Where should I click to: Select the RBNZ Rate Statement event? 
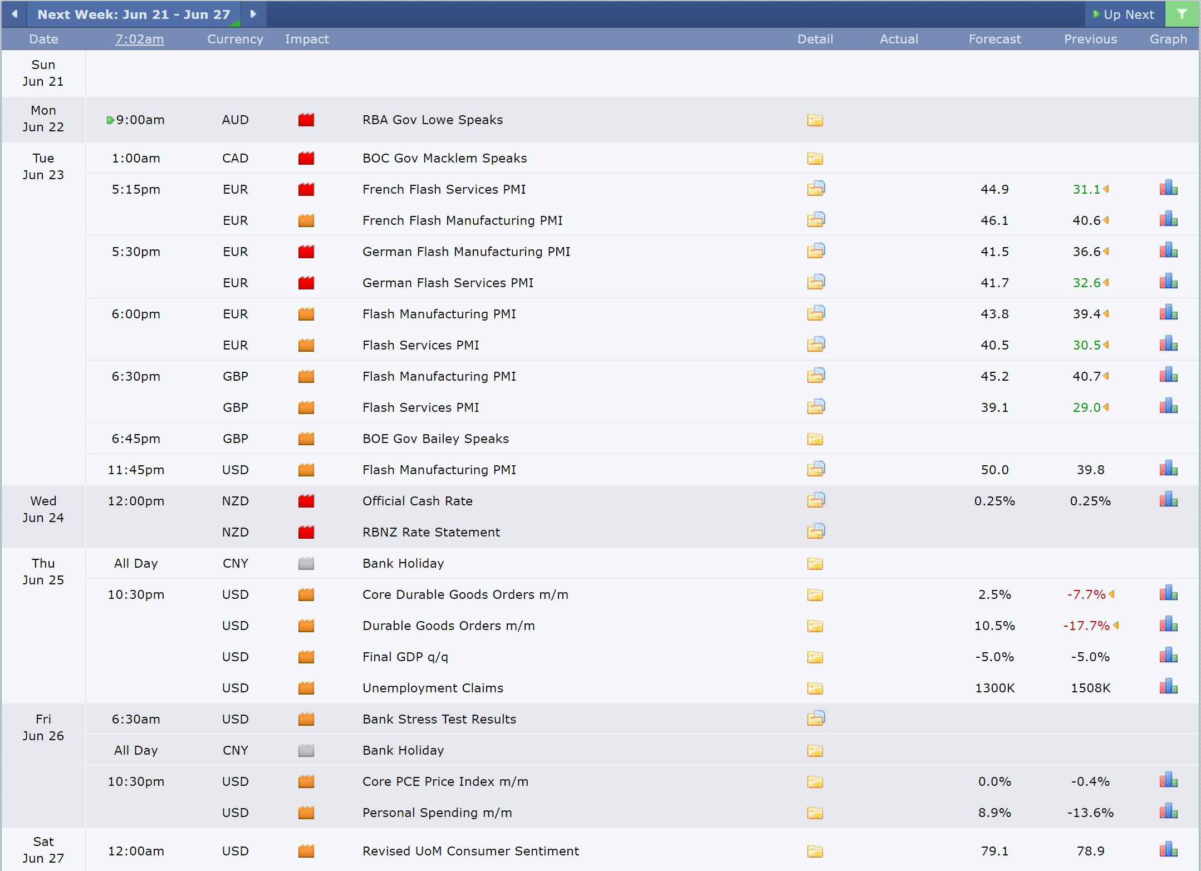pos(431,532)
